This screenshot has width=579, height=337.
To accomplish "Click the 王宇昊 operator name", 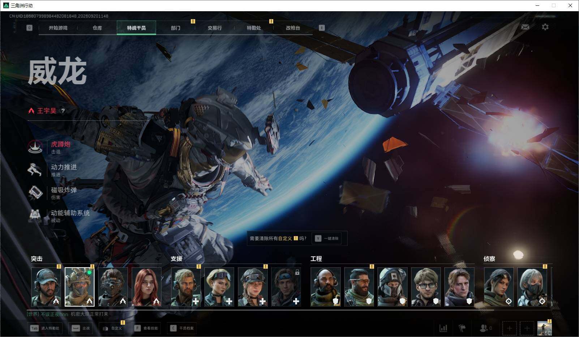I will pyautogui.click(x=47, y=111).
